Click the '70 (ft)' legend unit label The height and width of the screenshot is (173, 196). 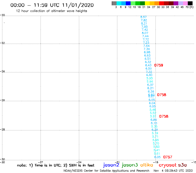pyautogui.click(x=189, y=7)
